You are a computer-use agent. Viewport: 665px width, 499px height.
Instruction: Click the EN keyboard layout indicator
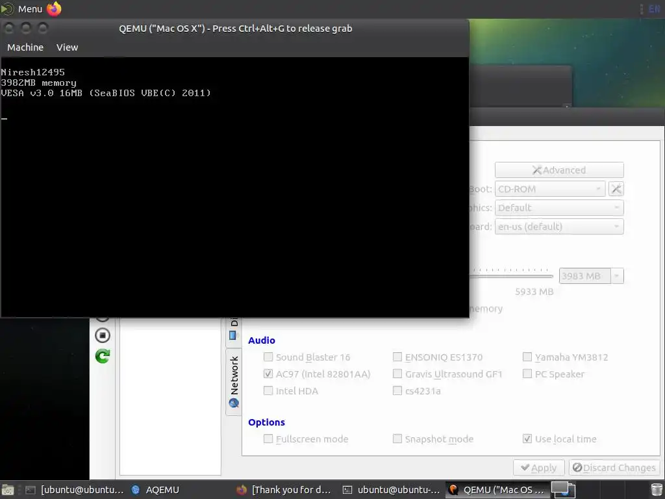point(655,9)
